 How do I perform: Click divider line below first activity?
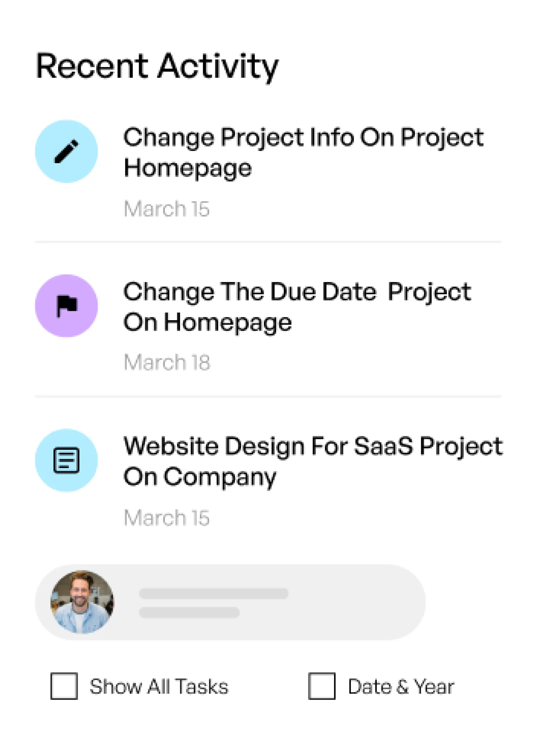[268, 242]
